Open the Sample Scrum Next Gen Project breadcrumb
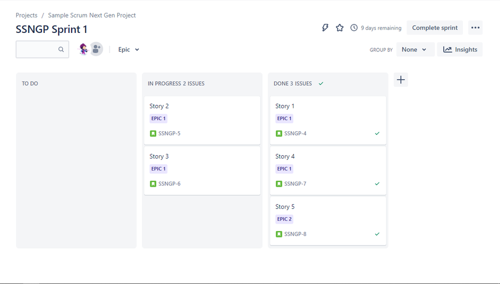 [92, 15]
